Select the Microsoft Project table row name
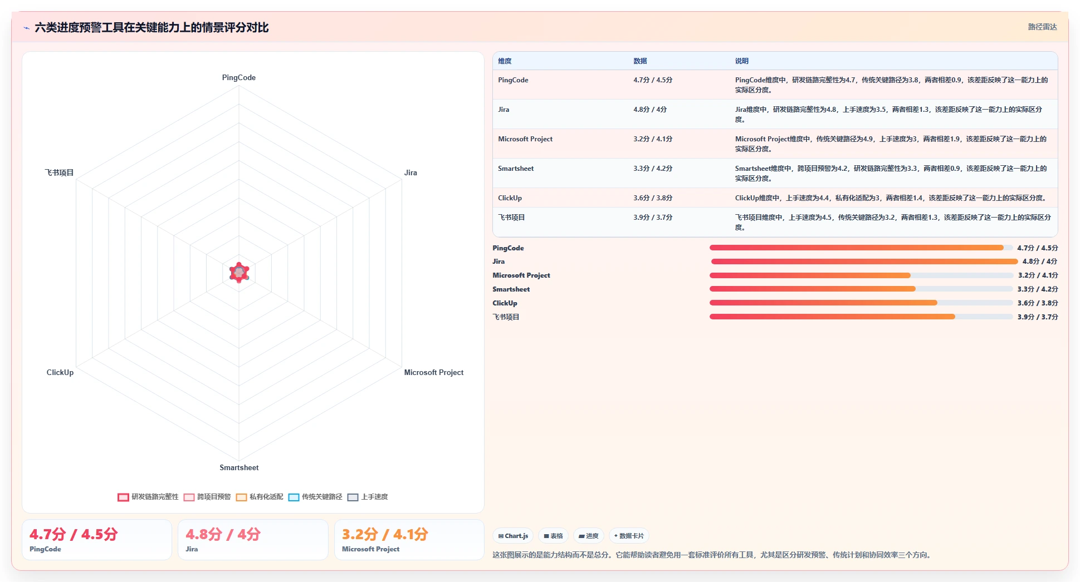 click(x=525, y=139)
